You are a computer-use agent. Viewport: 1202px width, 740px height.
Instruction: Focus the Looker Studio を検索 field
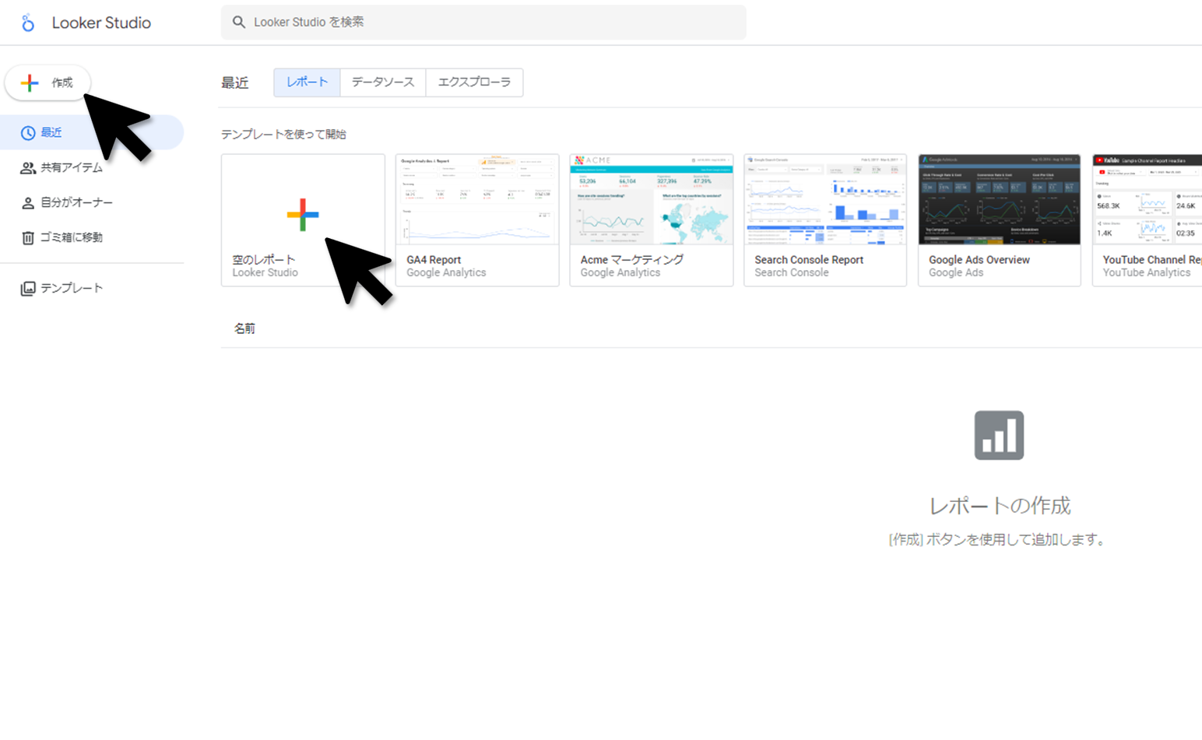pos(490,23)
